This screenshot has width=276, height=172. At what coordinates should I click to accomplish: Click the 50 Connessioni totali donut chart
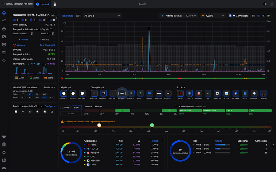(x=180, y=151)
